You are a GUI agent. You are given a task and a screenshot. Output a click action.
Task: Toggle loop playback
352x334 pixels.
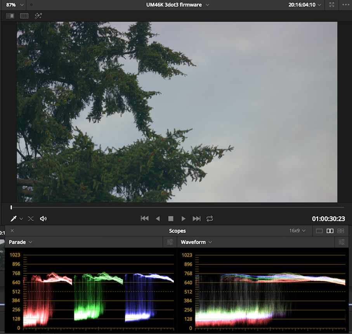click(x=210, y=219)
